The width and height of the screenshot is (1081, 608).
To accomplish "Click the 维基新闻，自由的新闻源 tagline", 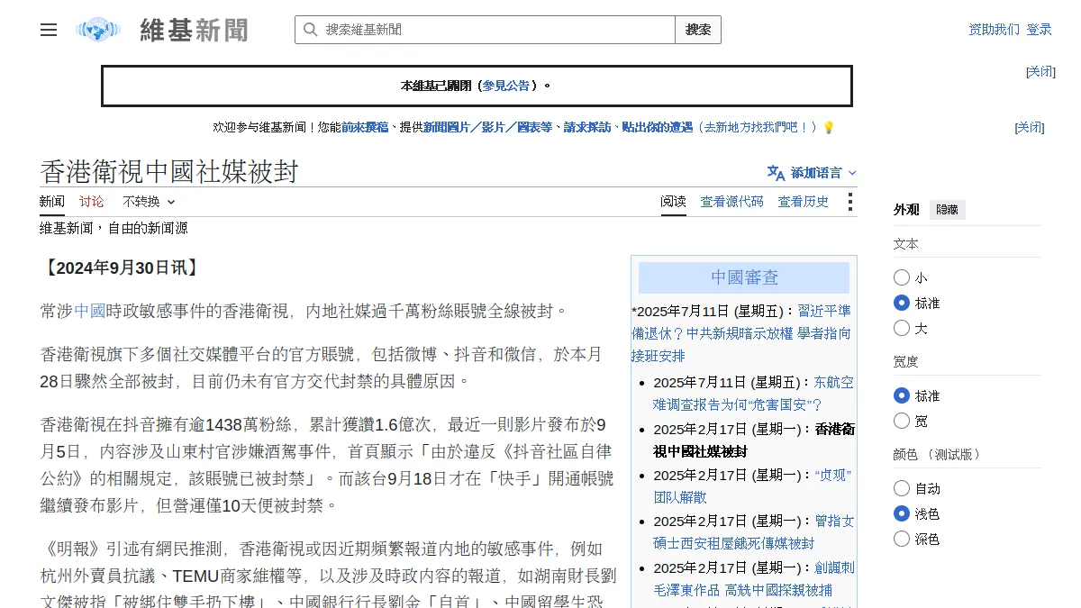I will click(x=114, y=229).
